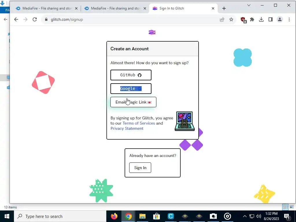Viewport: 296px width, 222px height.
Task: Open the blue C app in taskbar
Action: pos(171,216)
